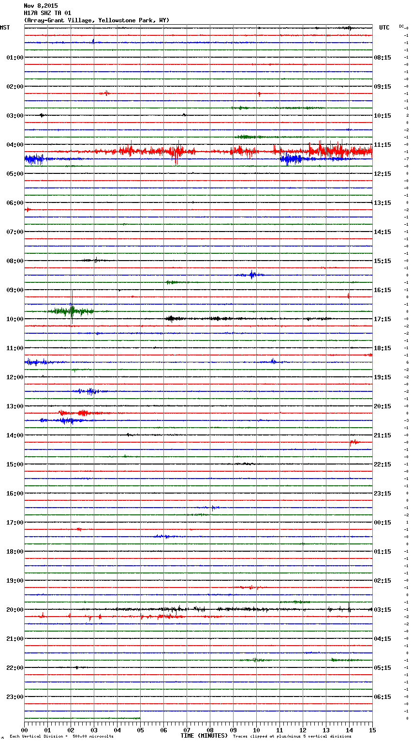The height and width of the screenshot is (743, 411).
Task: Click the 23:00 MST time label
Action: (x=15, y=697)
